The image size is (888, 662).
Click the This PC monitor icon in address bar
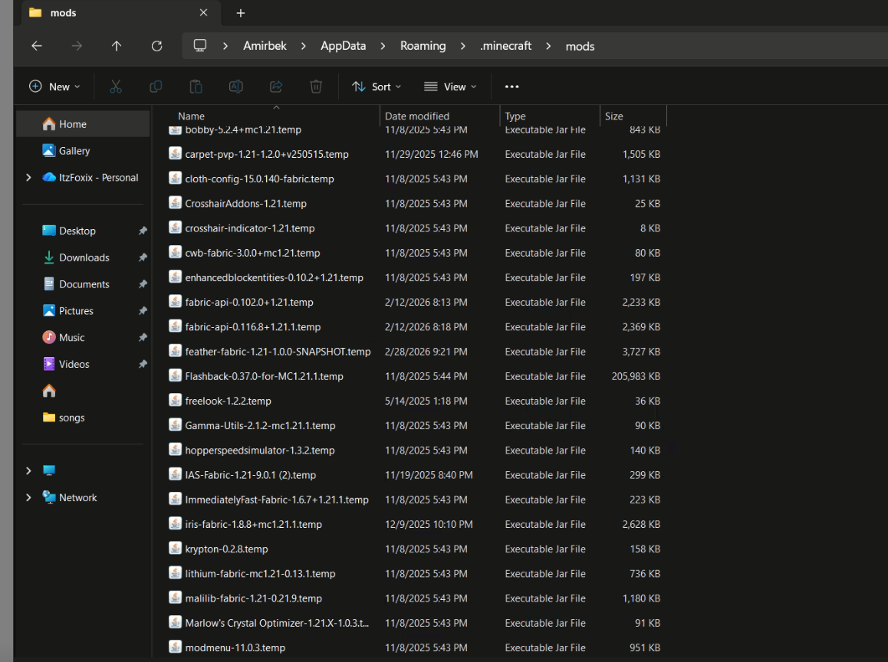point(200,46)
